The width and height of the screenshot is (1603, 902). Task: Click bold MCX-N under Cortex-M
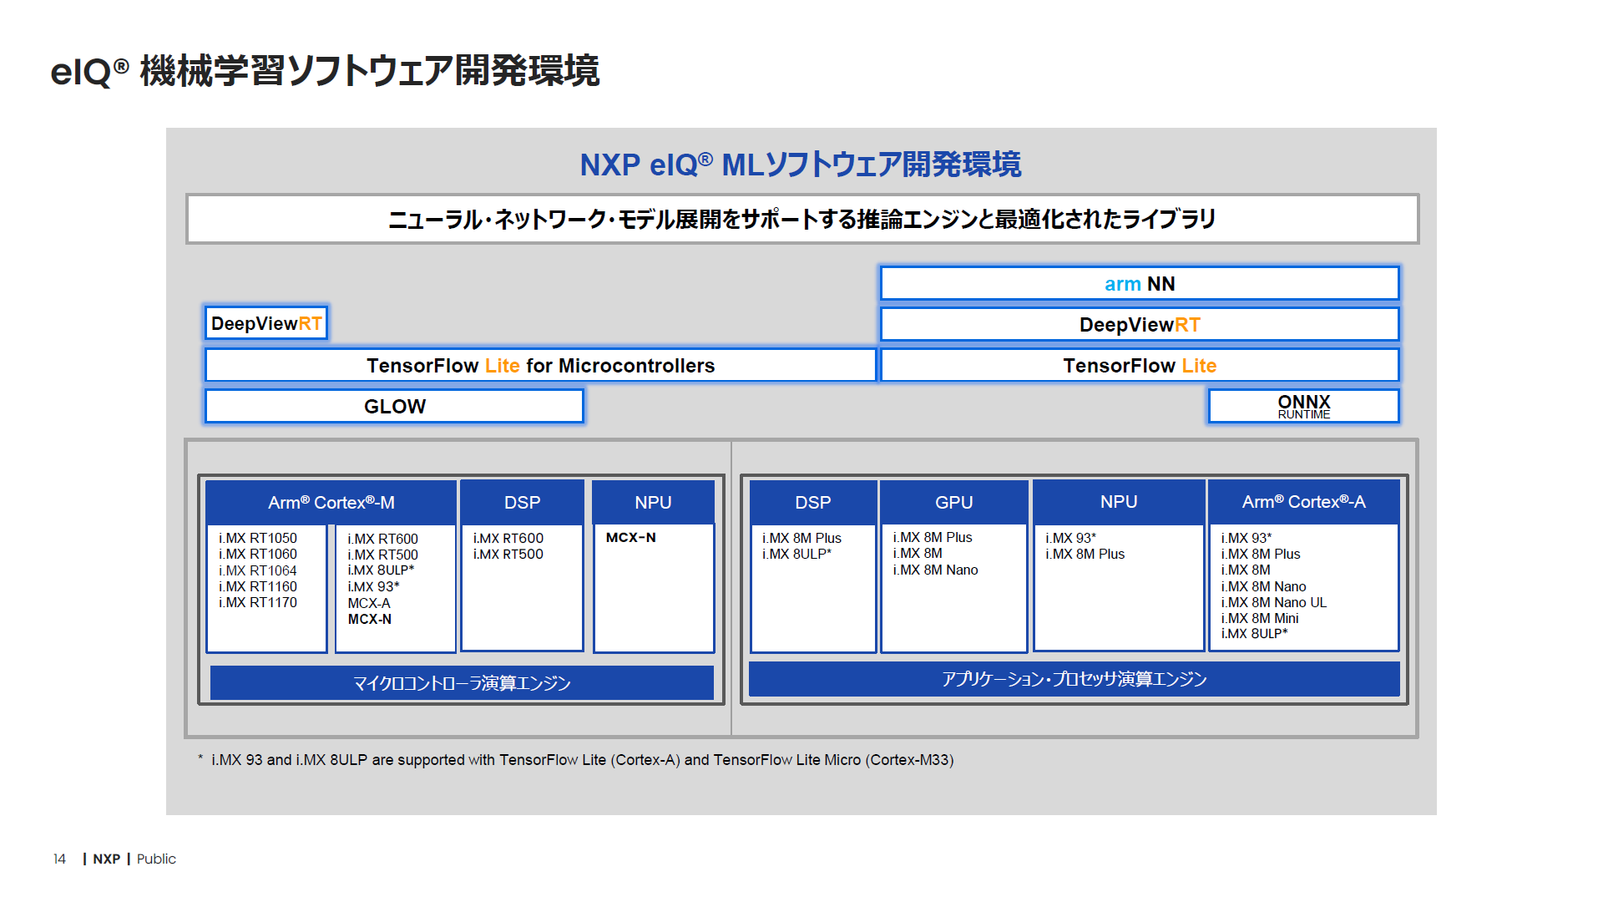tap(370, 619)
